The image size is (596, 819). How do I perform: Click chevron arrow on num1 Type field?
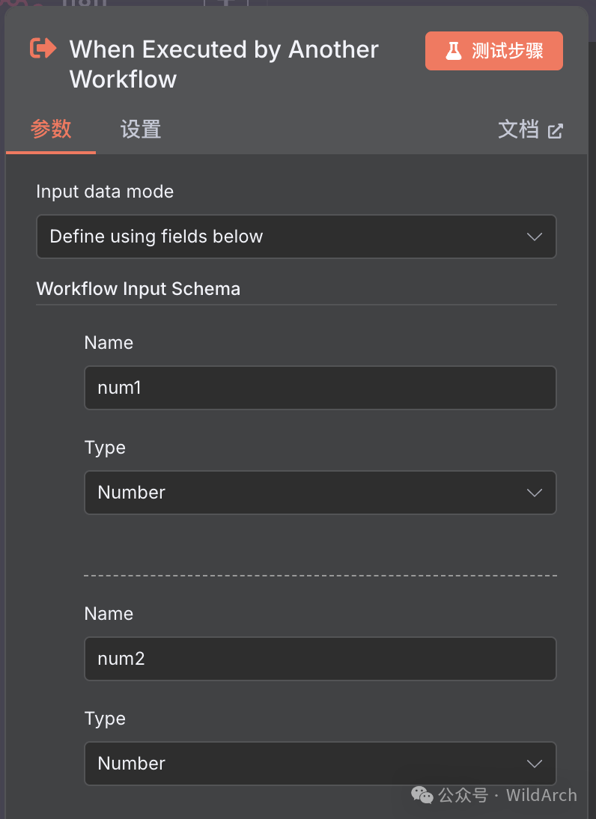coord(534,493)
